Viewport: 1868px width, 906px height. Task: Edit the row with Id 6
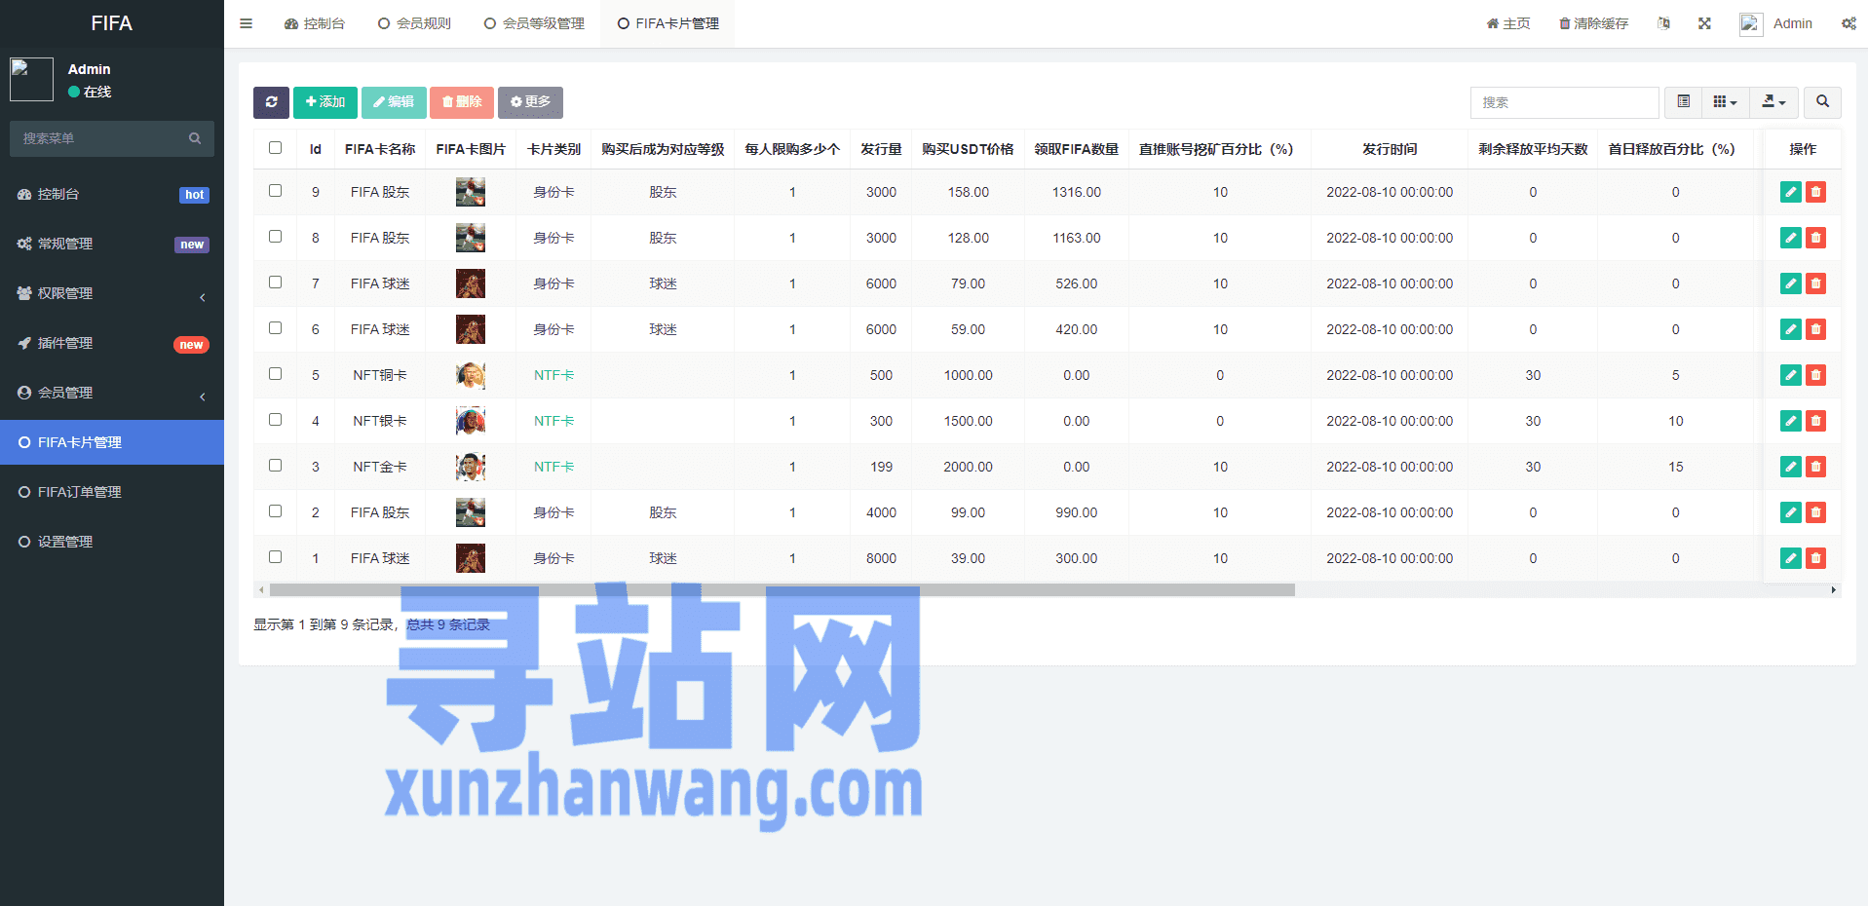[x=1791, y=329]
